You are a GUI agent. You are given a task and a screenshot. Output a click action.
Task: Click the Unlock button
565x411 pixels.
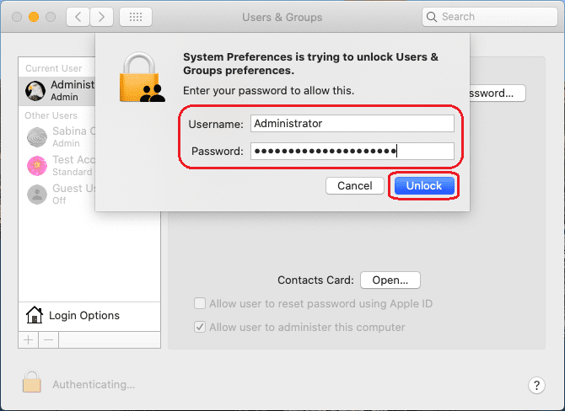coord(423,185)
